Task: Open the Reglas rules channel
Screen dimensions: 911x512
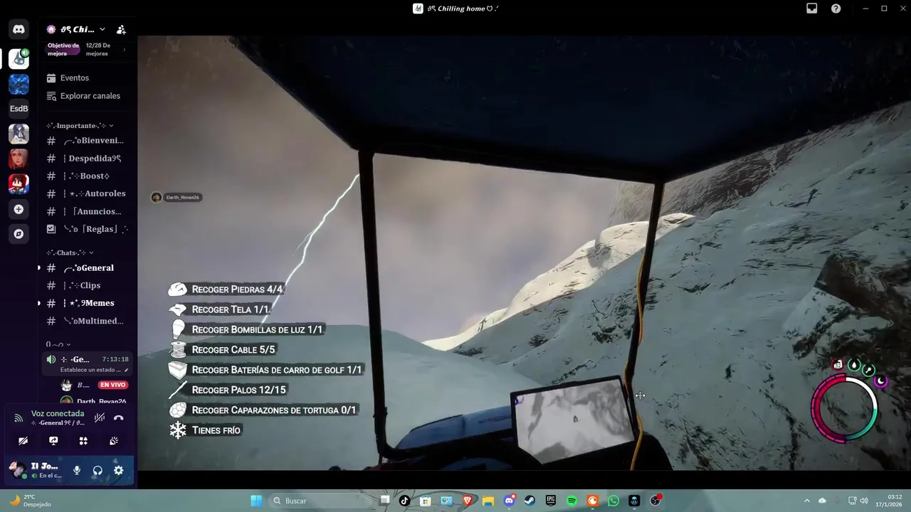Action: [x=87, y=229]
